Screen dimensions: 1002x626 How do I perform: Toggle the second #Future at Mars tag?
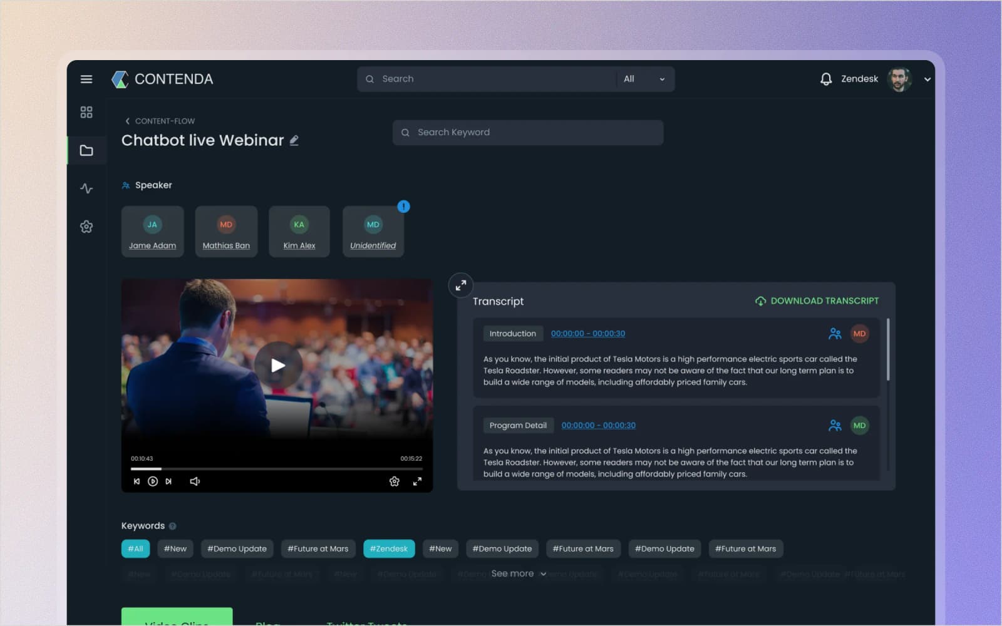[583, 549]
